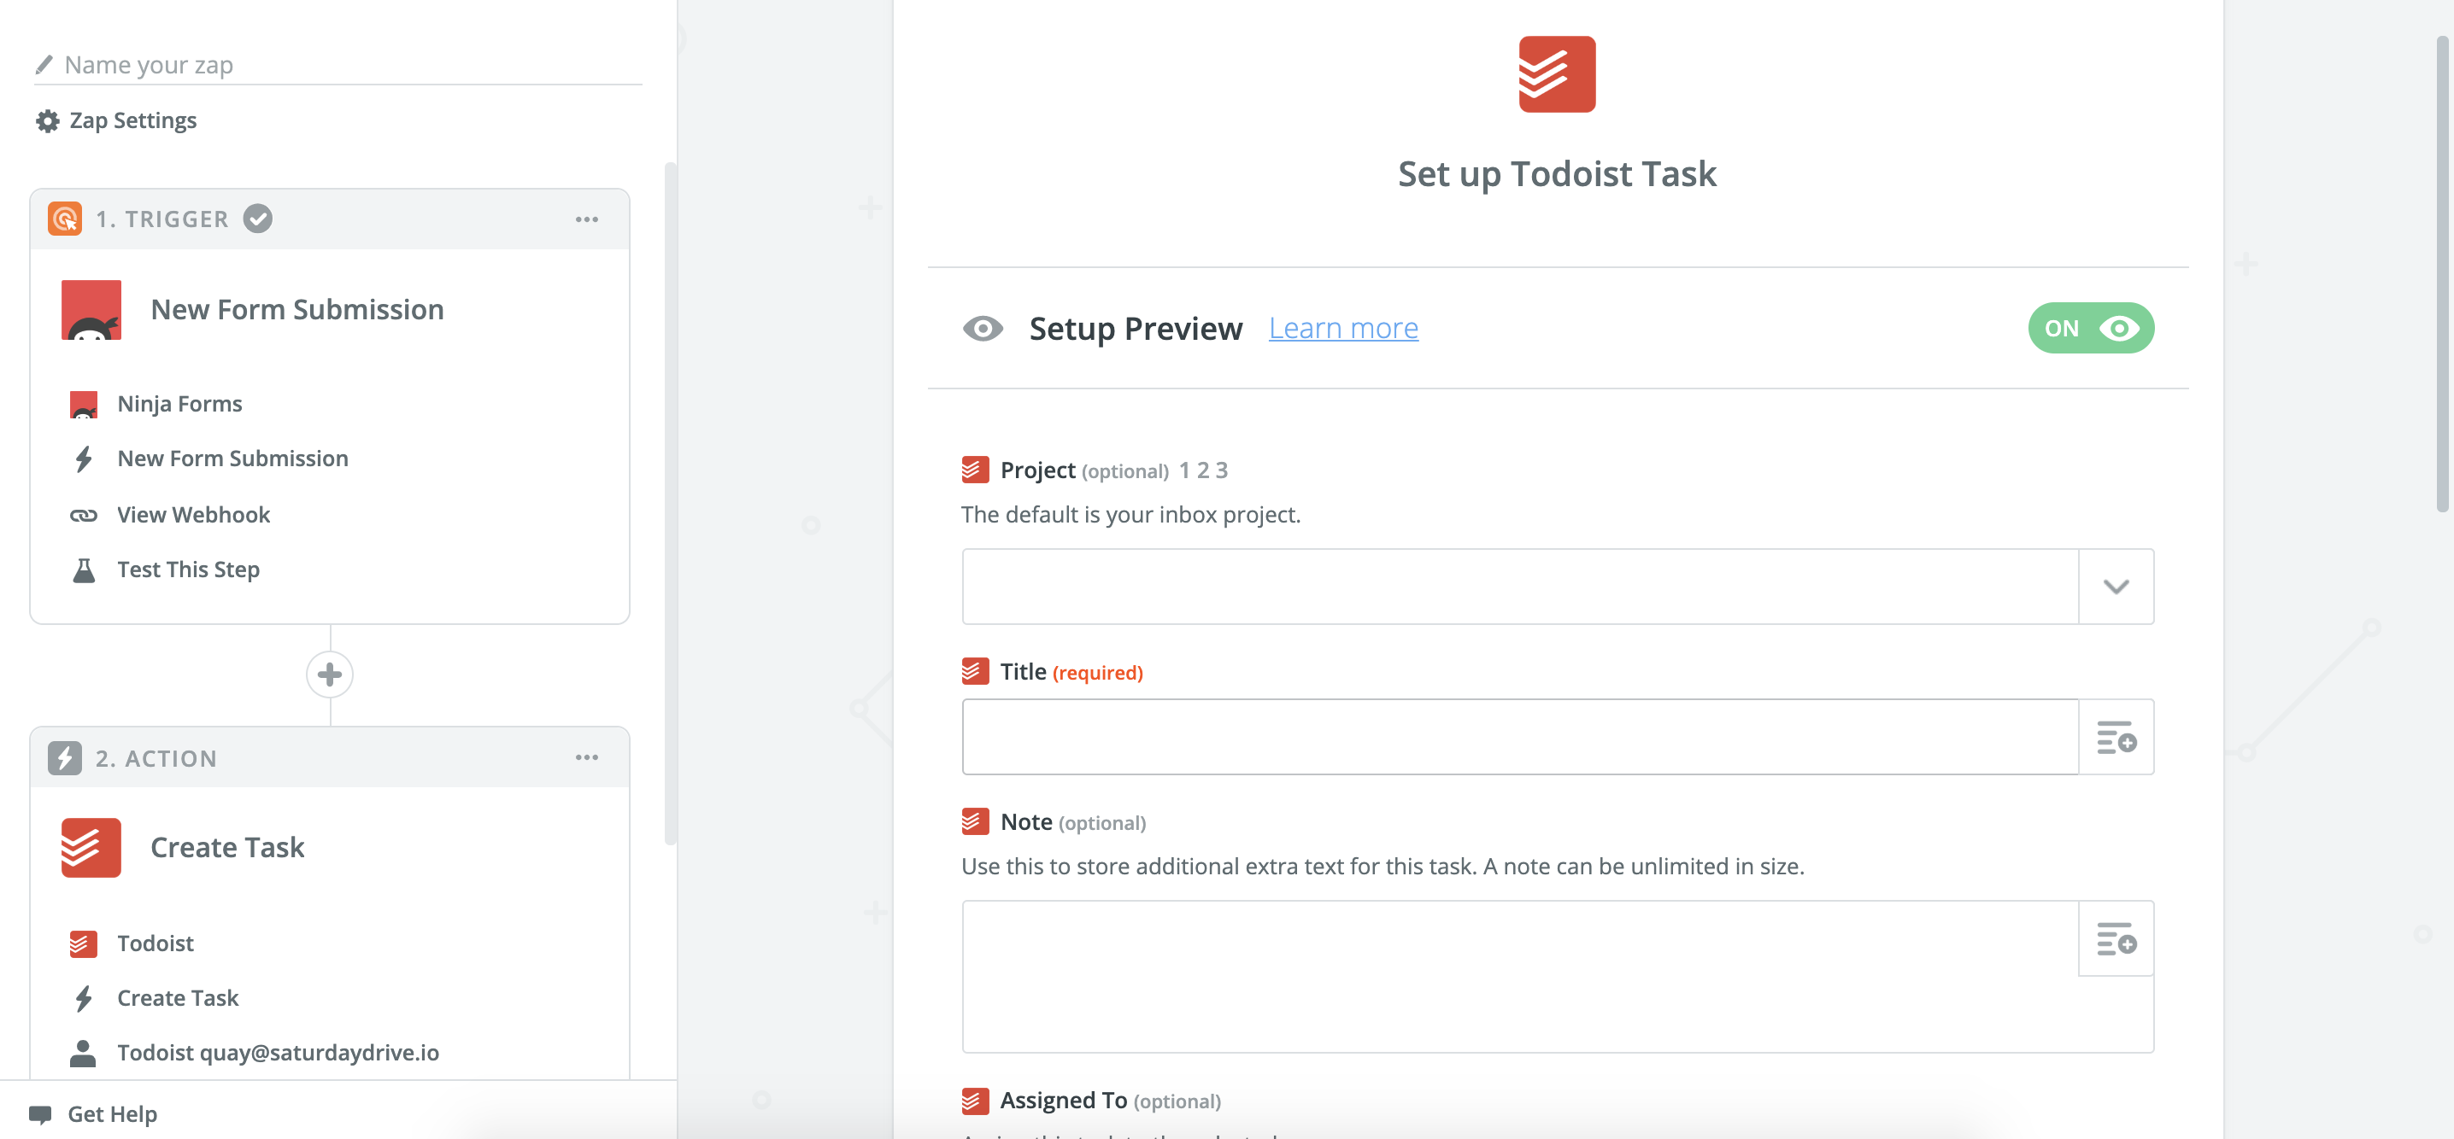Click the webhook link icon beside View Webhook
The image size is (2454, 1139).
tap(84, 514)
